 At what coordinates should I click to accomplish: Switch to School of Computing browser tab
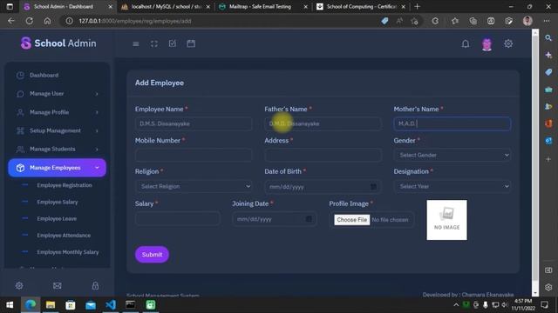[x=360, y=6]
